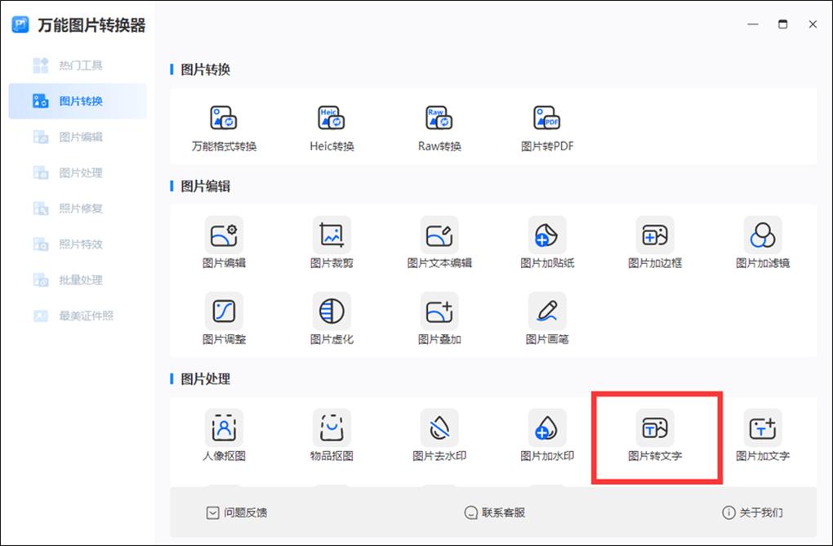833x546 pixels.
Task: Open the 图片画笔 brush tool
Action: pyautogui.click(x=546, y=319)
